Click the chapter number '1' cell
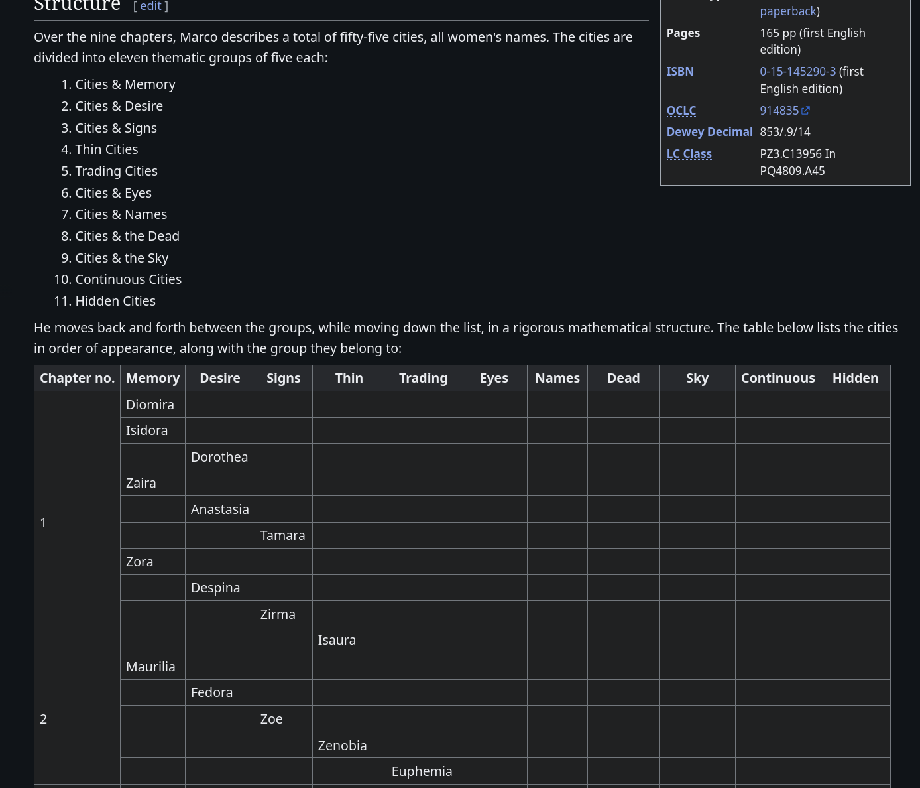 coord(78,523)
